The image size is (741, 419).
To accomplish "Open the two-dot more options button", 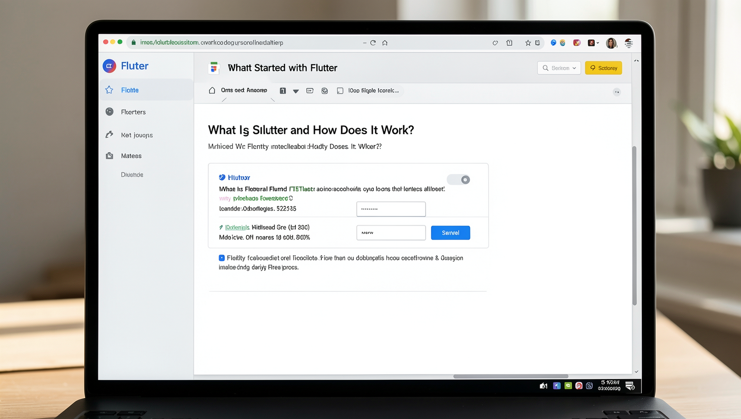I will click(x=617, y=92).
